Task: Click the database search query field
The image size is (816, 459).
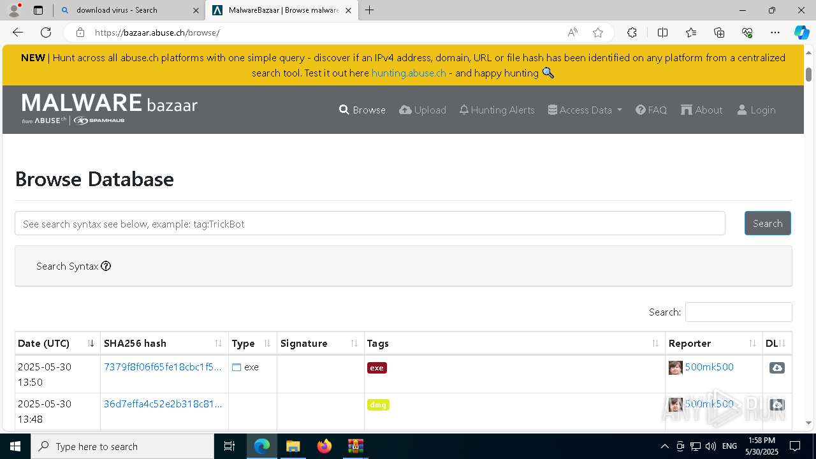Action: [x=370, y=223]
